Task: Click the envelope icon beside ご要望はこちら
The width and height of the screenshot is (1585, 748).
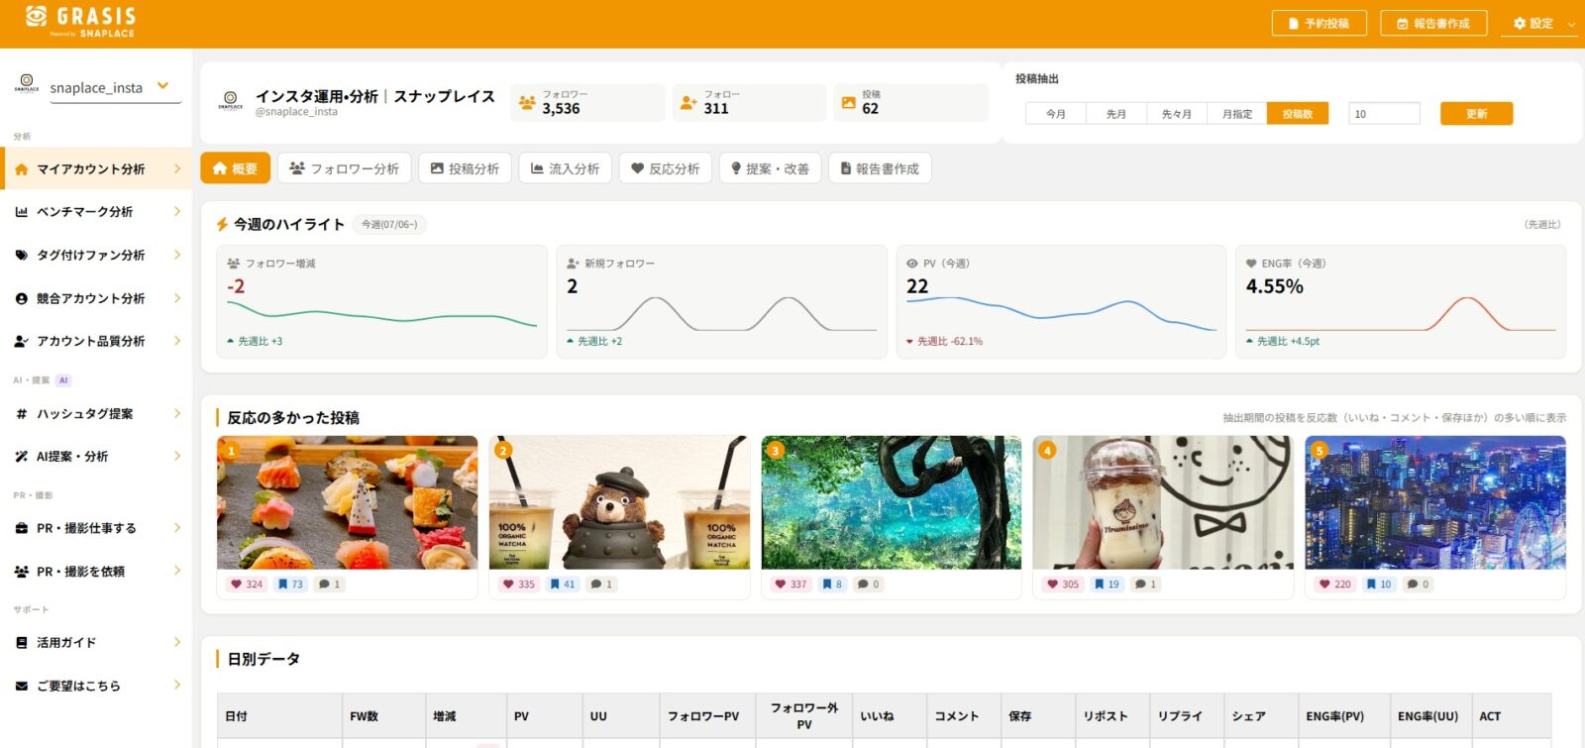Action: pyautogui.click(x=21, y=686)
